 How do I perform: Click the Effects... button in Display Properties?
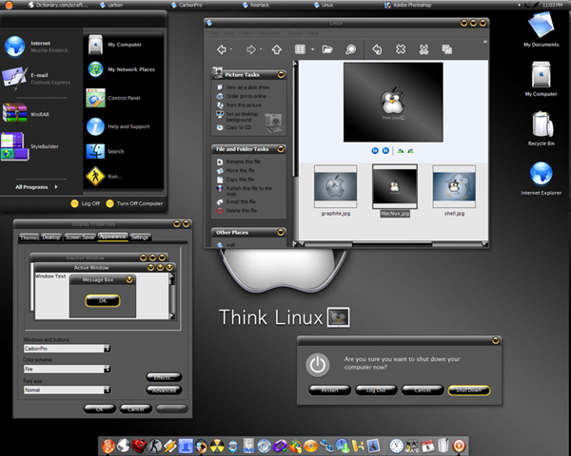point(164,377)
